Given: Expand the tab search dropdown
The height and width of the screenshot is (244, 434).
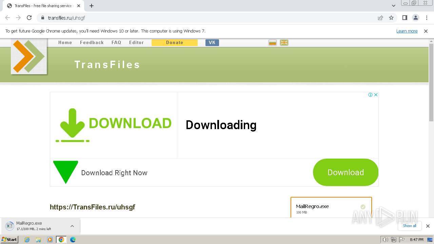Looking at the screenshot, I should (x=394, y=6).
